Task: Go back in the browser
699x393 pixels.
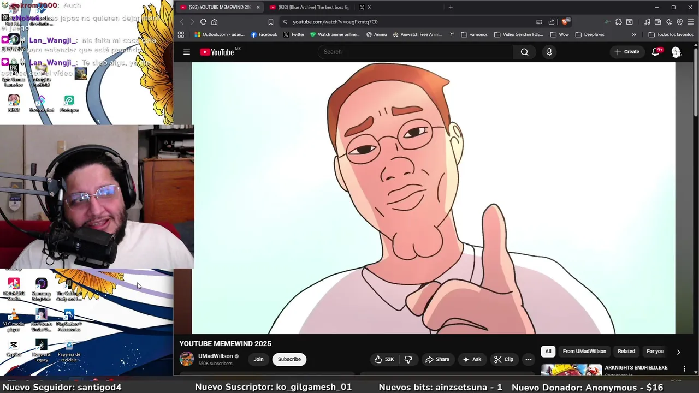Action: point(182,22)
